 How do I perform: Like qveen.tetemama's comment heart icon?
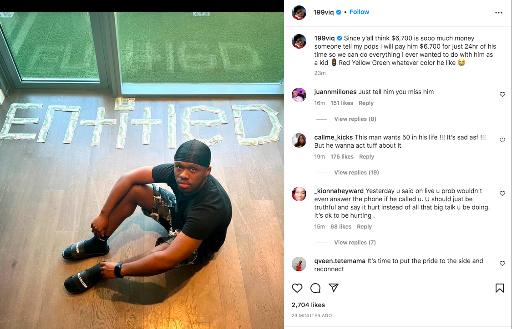502,264
